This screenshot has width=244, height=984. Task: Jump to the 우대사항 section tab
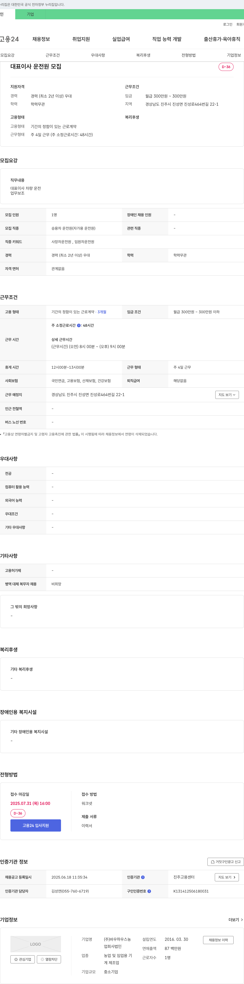(x=98, y=55)
